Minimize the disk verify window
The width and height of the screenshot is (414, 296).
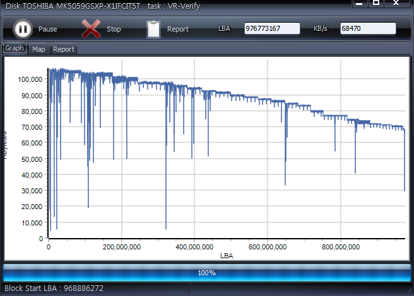360,3
